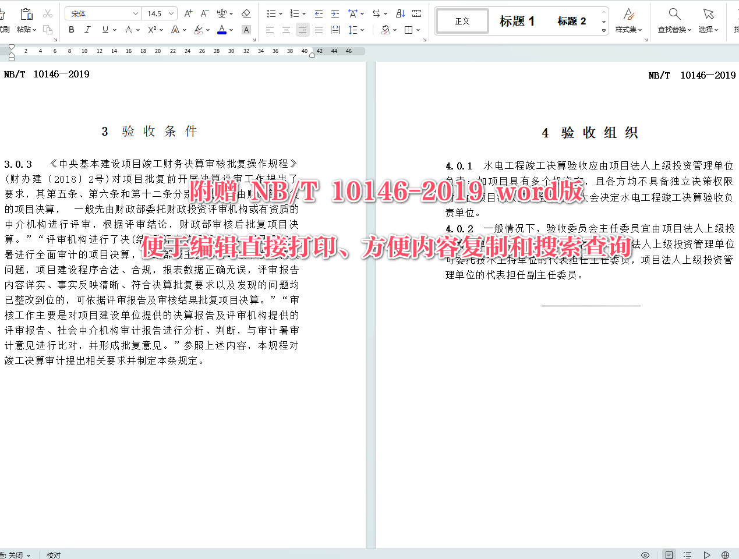Screen dimensions: 739x559
Task: Click the highlight color pen icon
Action: point(198,30)
